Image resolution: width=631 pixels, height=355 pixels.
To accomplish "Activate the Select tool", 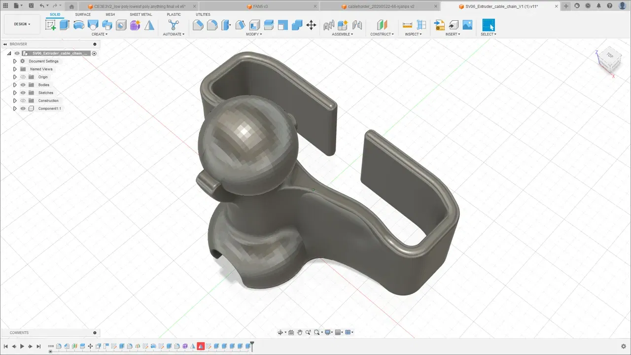I will pyautogui.click(x=488, y=25).
